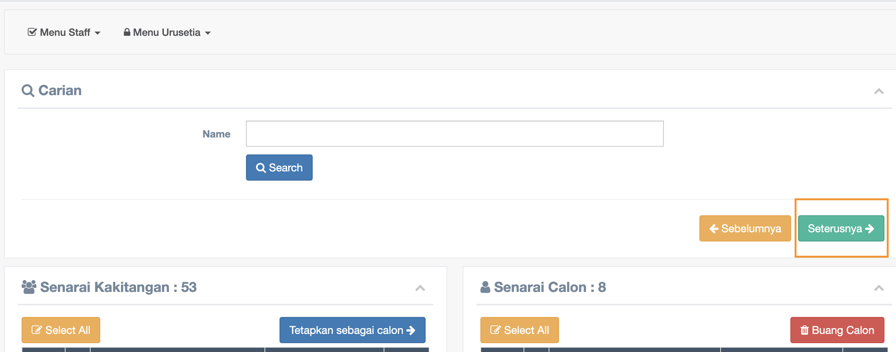This screenshot has width=896, height=352.
Task: Collapse the Senarai Kakitangan panel
Action: pos(420,288)
